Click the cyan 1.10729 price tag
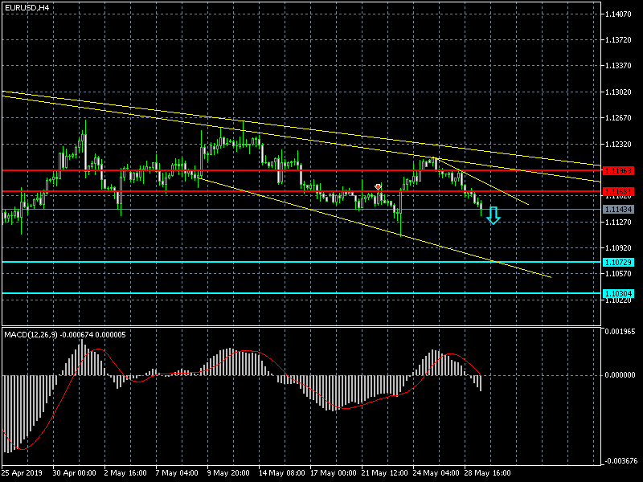 pos(618,263)
